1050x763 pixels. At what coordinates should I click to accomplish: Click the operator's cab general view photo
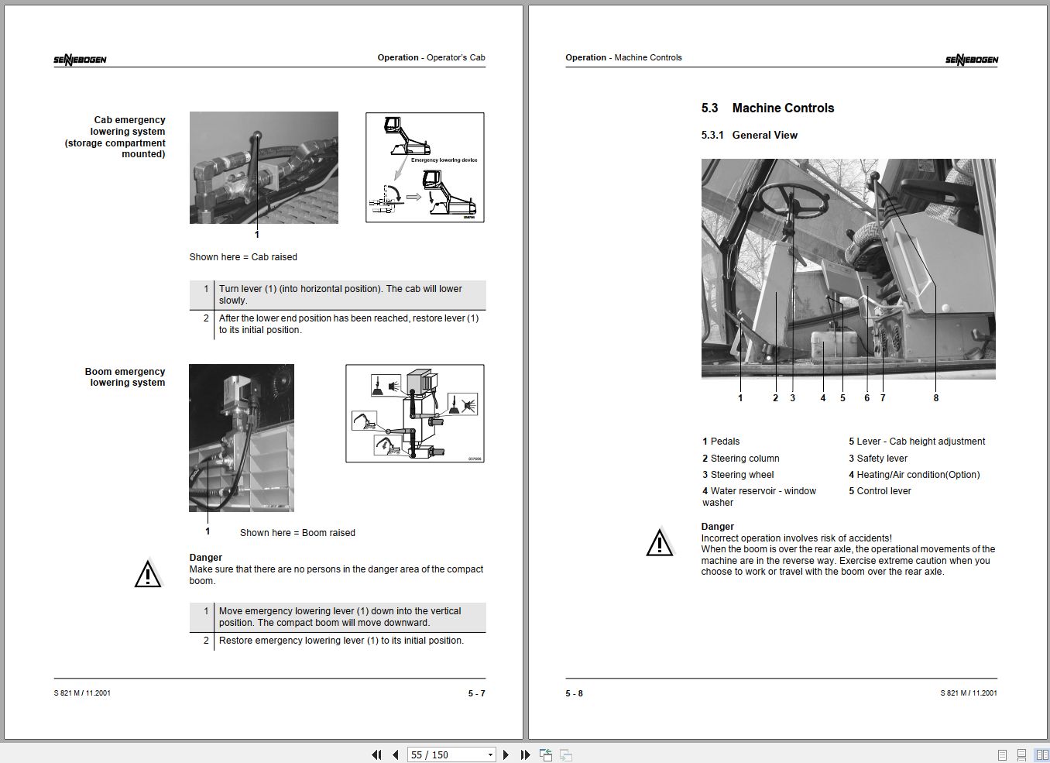coord(849,269)
